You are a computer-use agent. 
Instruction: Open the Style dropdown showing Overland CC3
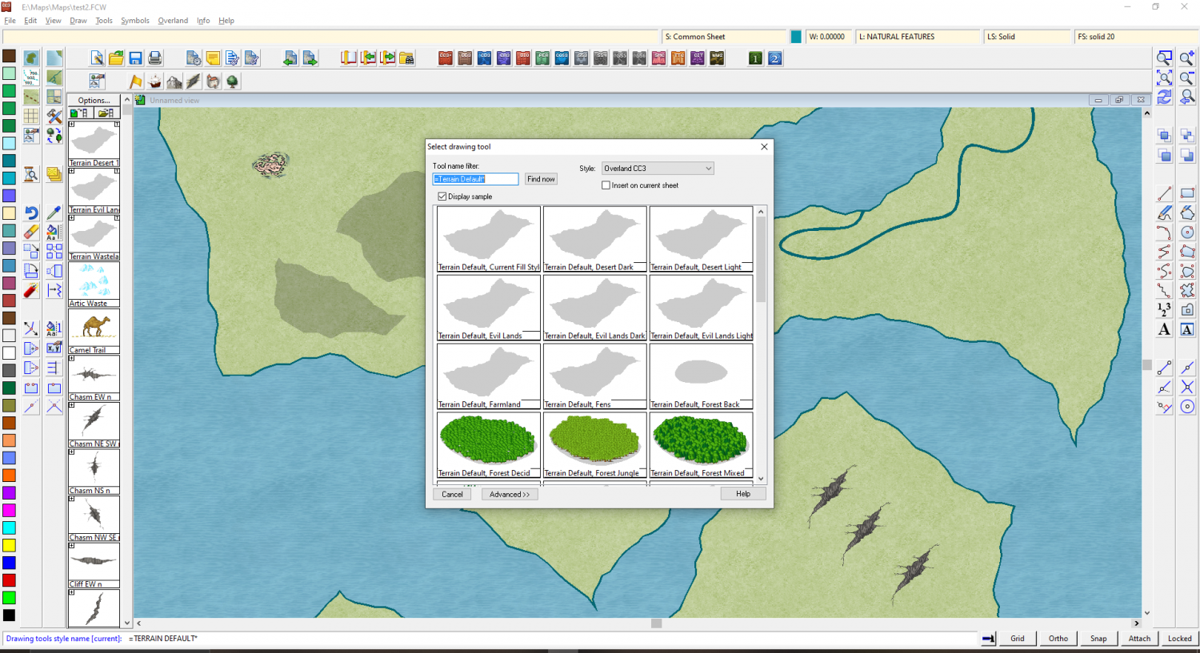tap(657, 169)
